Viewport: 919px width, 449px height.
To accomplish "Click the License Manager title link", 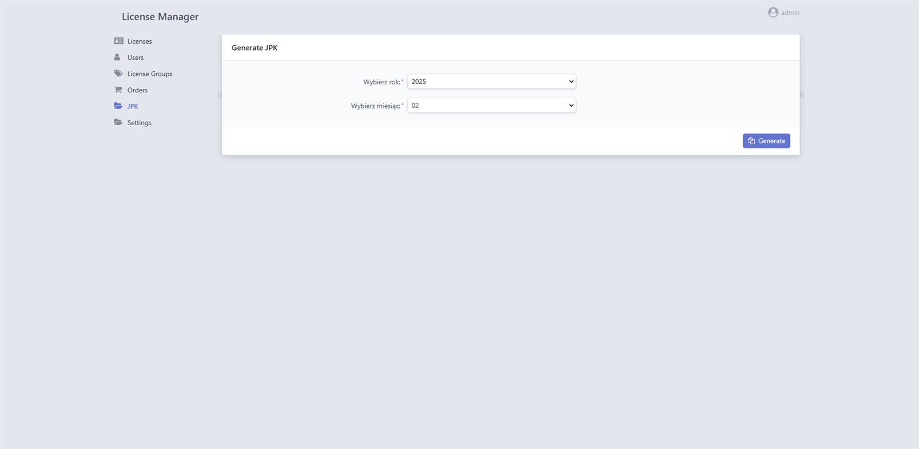I will [160, 17].
